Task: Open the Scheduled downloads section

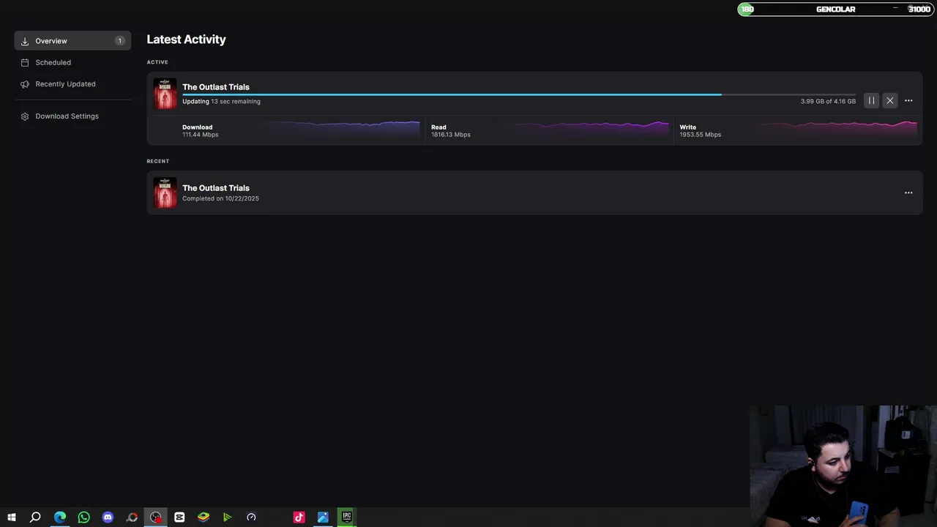Action: pyautogui.click(x=53, y=62)
